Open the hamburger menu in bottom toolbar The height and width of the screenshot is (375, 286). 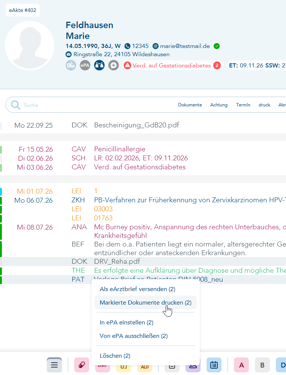click(54, 365)
